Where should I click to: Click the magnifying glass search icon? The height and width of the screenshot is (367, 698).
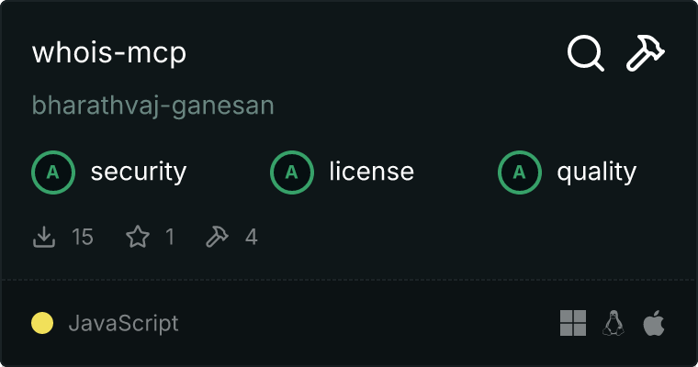pos(585,53)
